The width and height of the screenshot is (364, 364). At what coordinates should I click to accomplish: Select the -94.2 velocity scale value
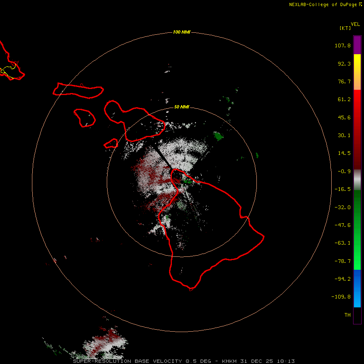343,279
